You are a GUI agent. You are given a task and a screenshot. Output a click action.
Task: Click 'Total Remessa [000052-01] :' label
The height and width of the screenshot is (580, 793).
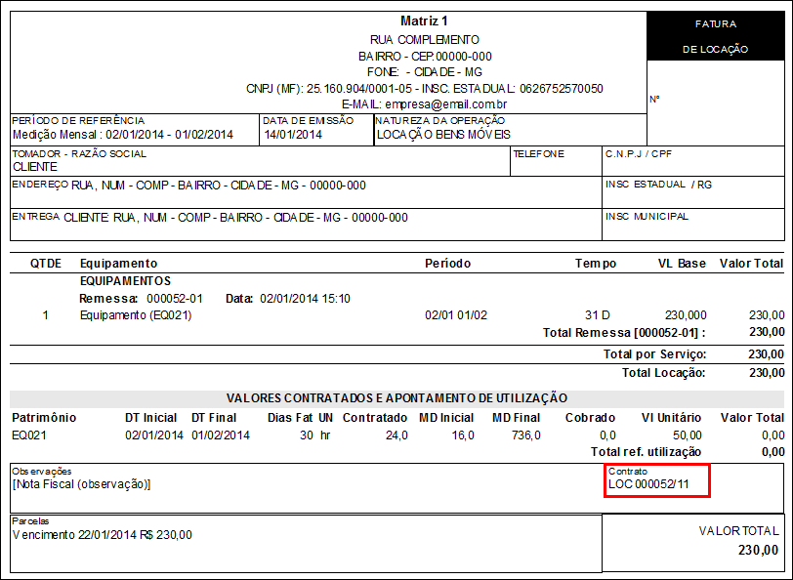624,333
